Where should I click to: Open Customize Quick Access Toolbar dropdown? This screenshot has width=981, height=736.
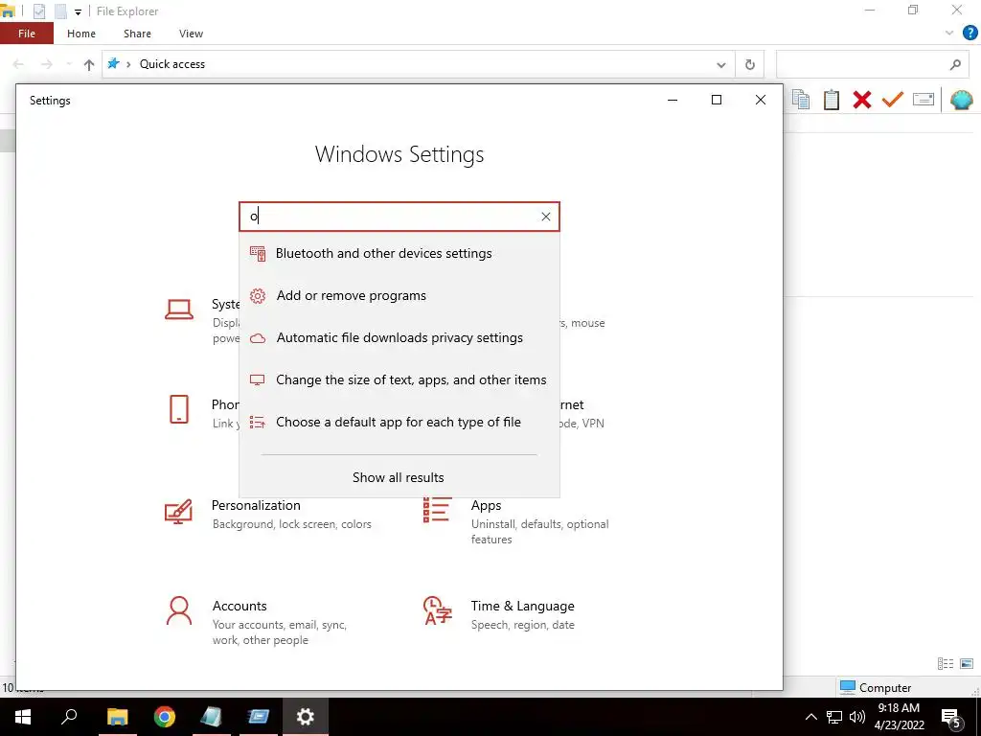point(78,11)
